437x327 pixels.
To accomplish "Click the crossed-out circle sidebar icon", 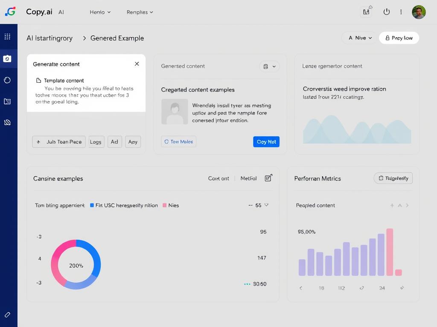I will tap(8, 122).
